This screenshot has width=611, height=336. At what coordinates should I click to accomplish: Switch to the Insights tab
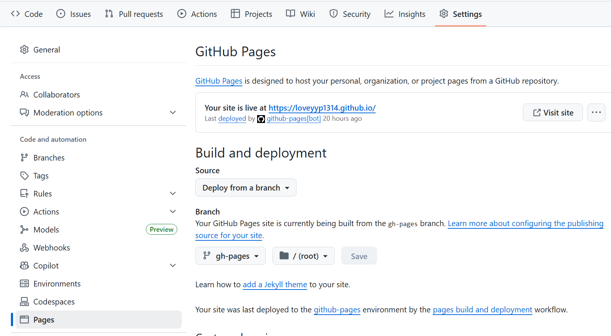(x=405, y=14)
